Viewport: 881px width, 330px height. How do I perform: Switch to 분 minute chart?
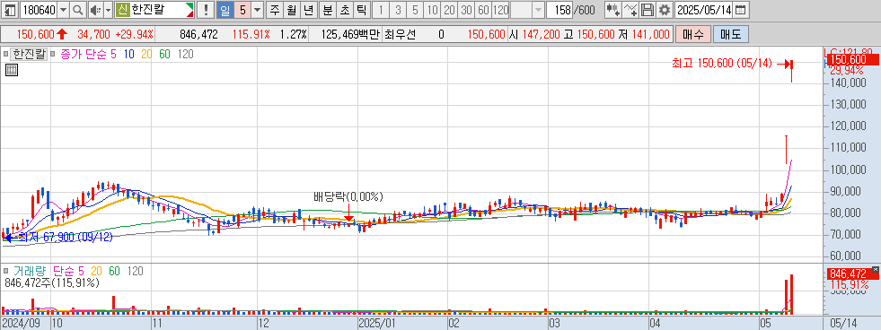point(327,10)
